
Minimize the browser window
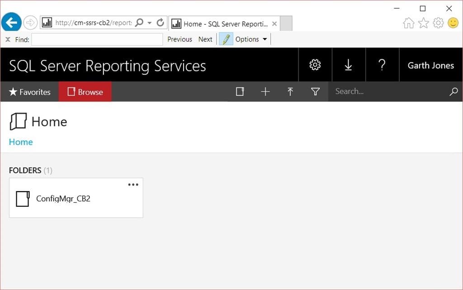pyautogui.click(x=397, y=8)
